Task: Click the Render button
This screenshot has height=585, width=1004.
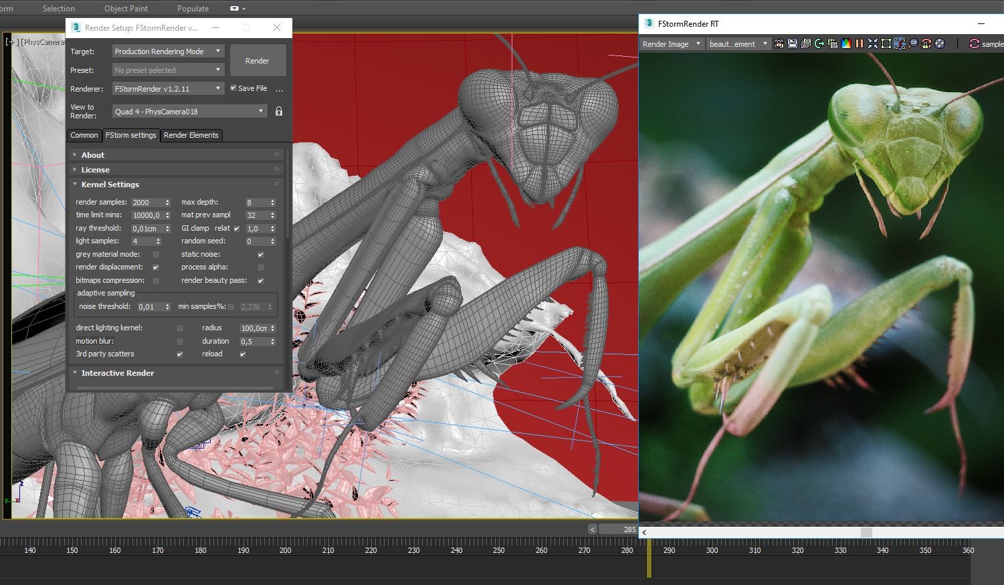Action: (257, 61)
